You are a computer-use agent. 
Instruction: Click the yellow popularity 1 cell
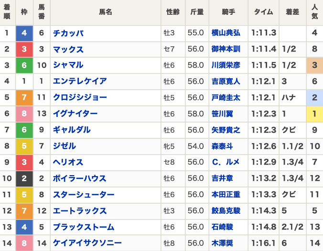click(x=314, y=114)
